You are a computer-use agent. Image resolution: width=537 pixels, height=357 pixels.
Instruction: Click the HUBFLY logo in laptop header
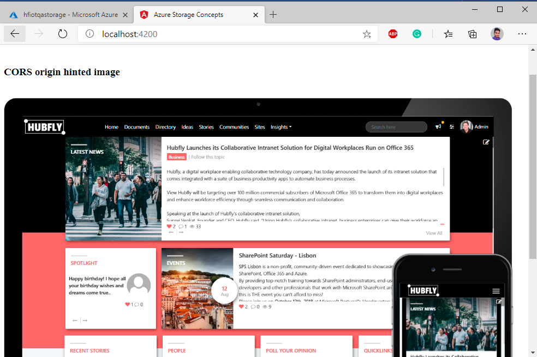pos(45,127)
